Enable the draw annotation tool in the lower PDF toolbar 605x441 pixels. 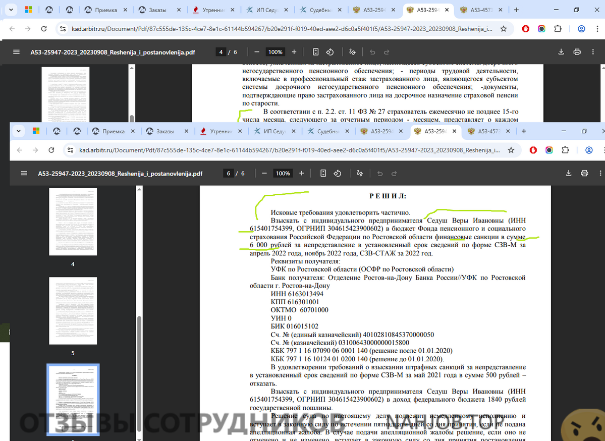pos(360,173)
